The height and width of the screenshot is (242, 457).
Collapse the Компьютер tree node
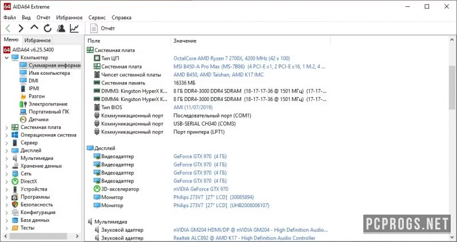(7, 58)
